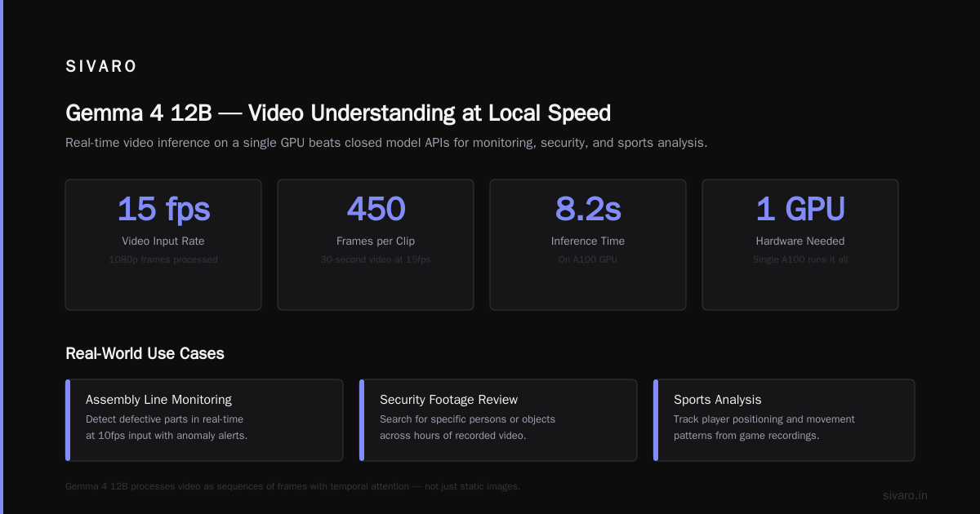Click the Sports Analysis card accent bar
The width and height of the screenshot is (980, 514).
point(656,420)
